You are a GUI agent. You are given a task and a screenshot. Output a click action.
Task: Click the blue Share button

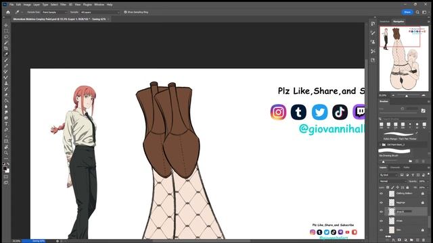click(407, 12)
